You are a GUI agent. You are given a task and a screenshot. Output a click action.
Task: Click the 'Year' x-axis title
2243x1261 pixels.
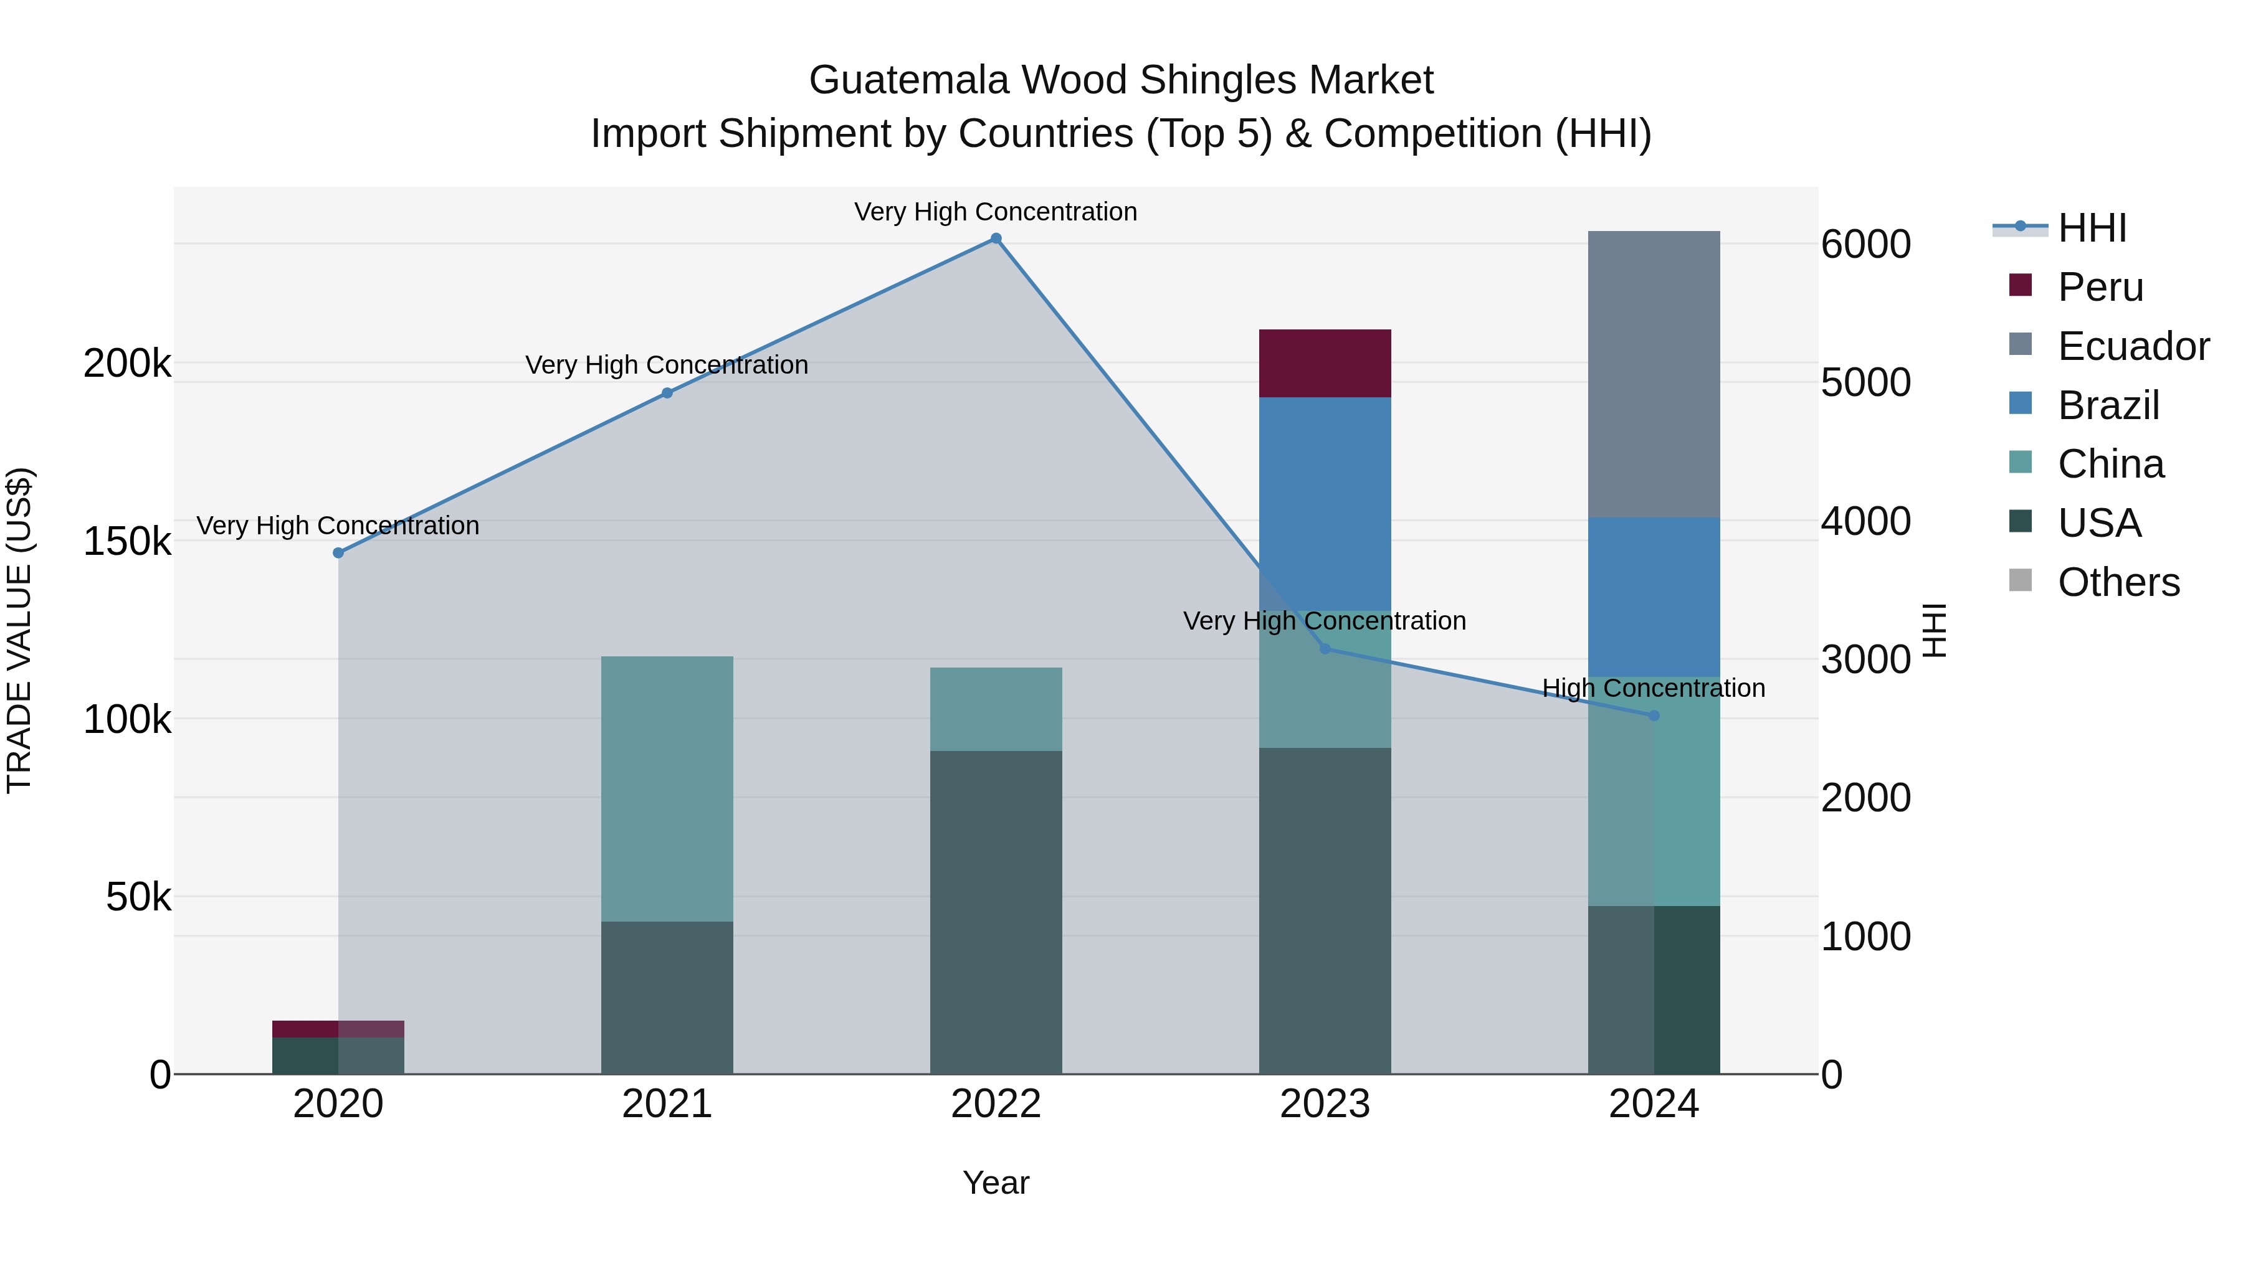point(996,1184)
